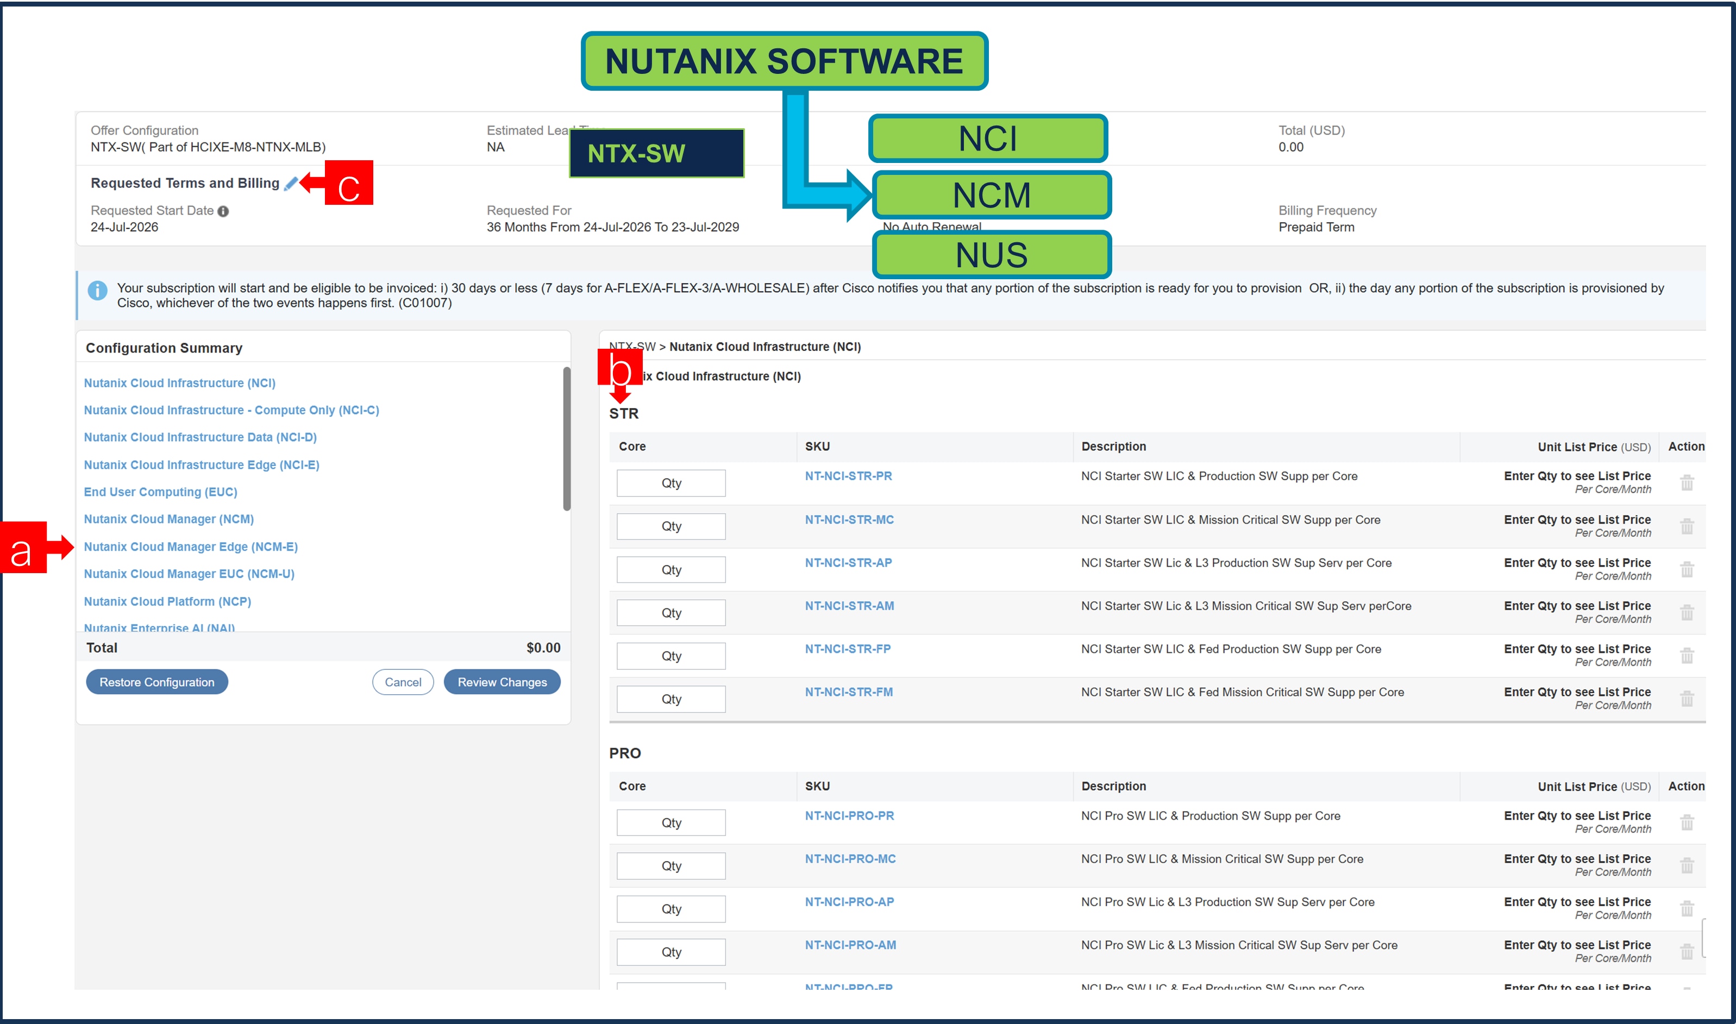Focus Qty field for NT-NCI-PRO-AM

(670, 952)
